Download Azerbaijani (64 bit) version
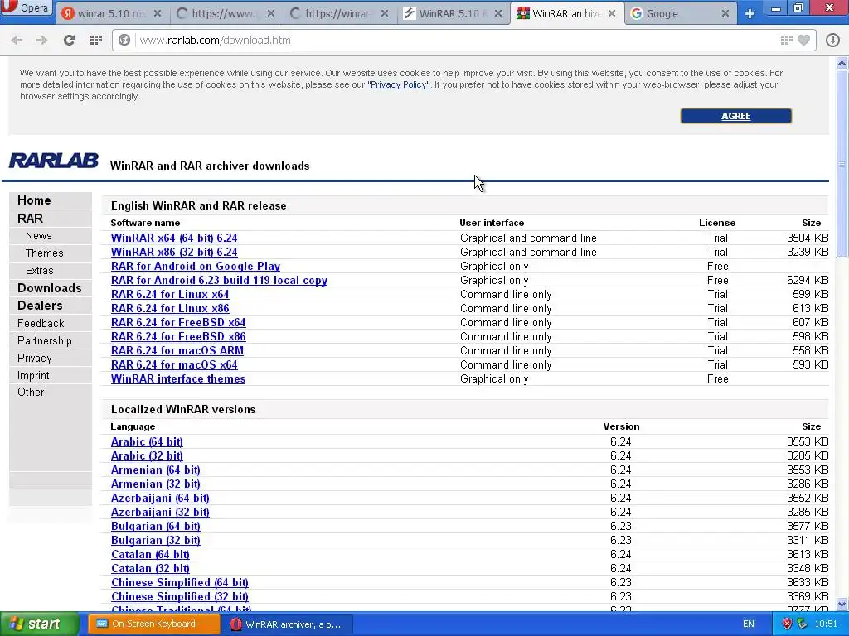 tap(160, 498)
